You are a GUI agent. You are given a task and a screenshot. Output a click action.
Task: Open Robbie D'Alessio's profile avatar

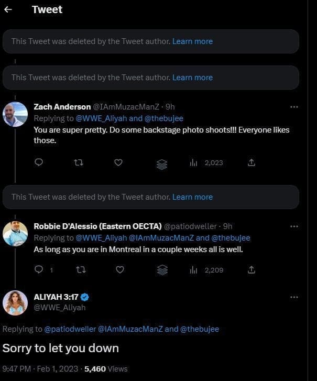click(15, 234)
